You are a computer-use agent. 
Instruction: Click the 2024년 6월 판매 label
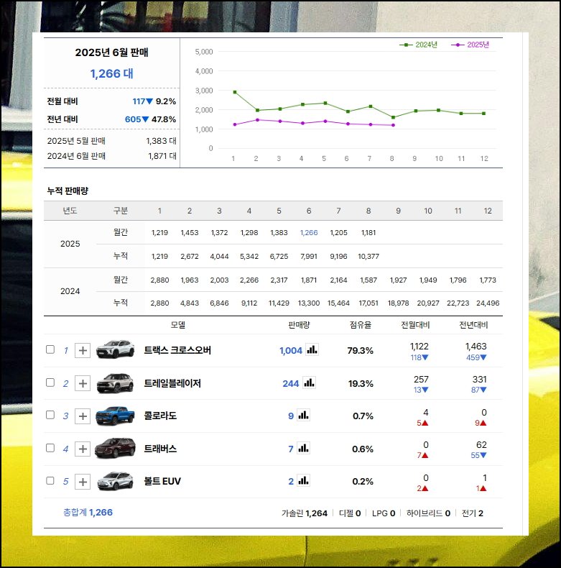tap(76, 156)
